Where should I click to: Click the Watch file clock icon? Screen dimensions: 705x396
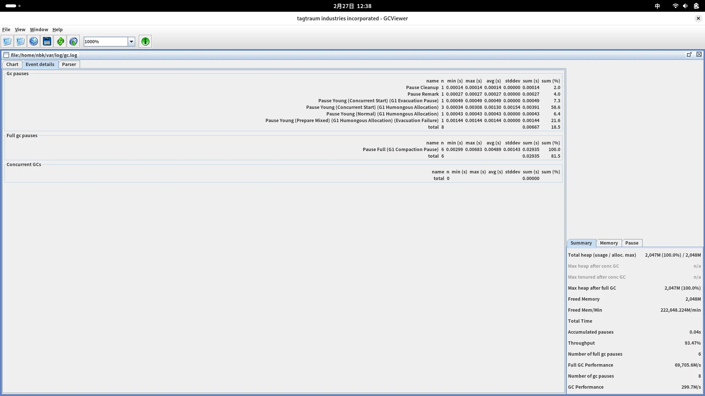click(x=73, y=41)
